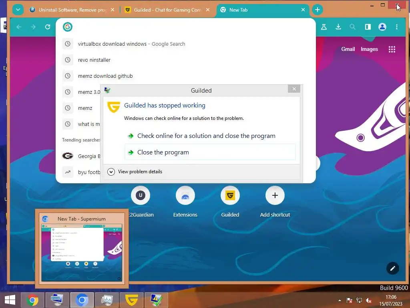Choose Close the program
The image size is (410, 308).
point(210,152)
